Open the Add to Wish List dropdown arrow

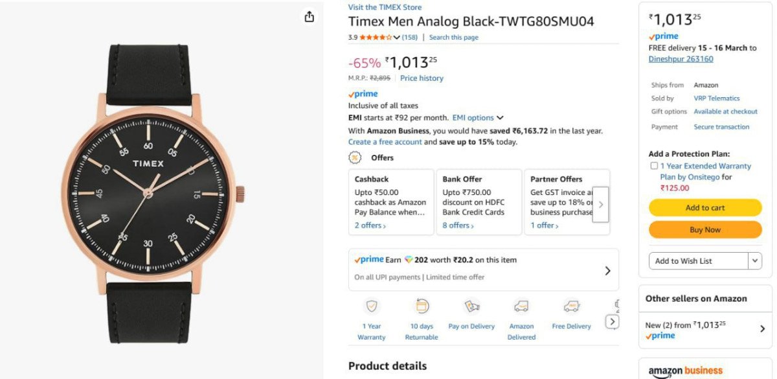tap(754, 261)
